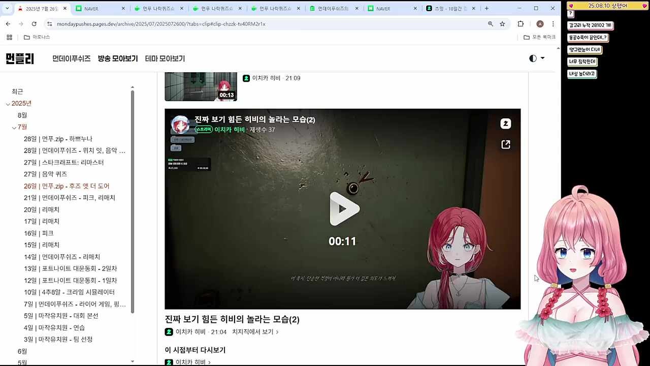
Task: Collapse the 2025년 tree node
Action: pyautogui.click(x=8, y=104)
